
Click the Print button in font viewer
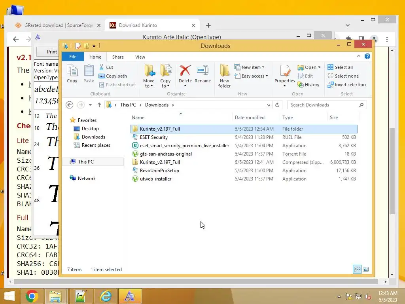pos(48,52)
